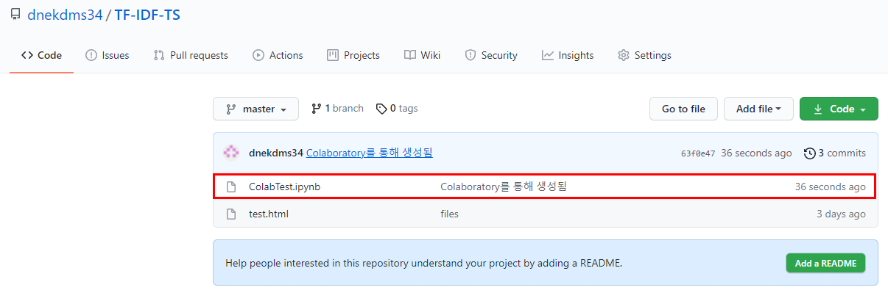View the 1 branch link
The image size is (888, 304).
point(337,108)
